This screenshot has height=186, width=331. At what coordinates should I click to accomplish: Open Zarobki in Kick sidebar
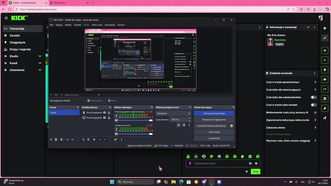pyautogui.click(x=15, y=36)
